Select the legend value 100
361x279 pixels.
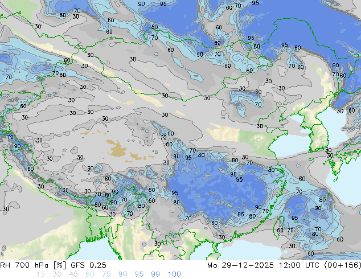[174, 274]
